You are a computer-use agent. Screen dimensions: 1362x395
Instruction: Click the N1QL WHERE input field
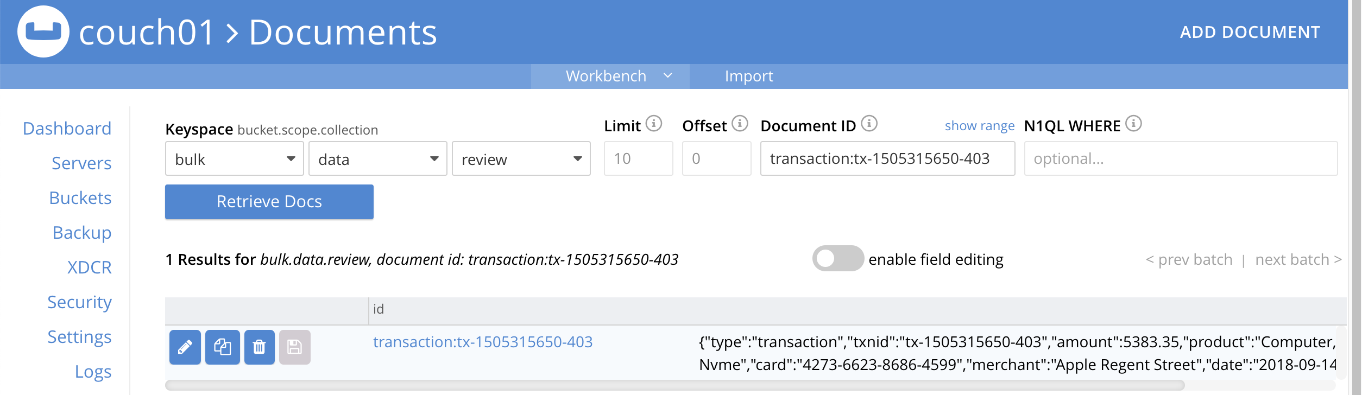pyautogui.click(x=1180, y=158)
